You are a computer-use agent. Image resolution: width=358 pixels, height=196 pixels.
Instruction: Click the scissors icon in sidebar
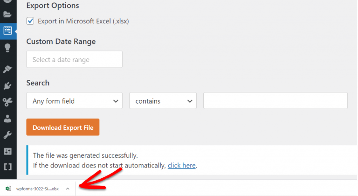[7, 102]
